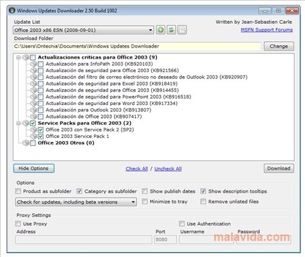305x257 pixels.
Task: Select Actualización del filtro de correo Outlook row
Action: pyautogui.click(x=147, y=77)
